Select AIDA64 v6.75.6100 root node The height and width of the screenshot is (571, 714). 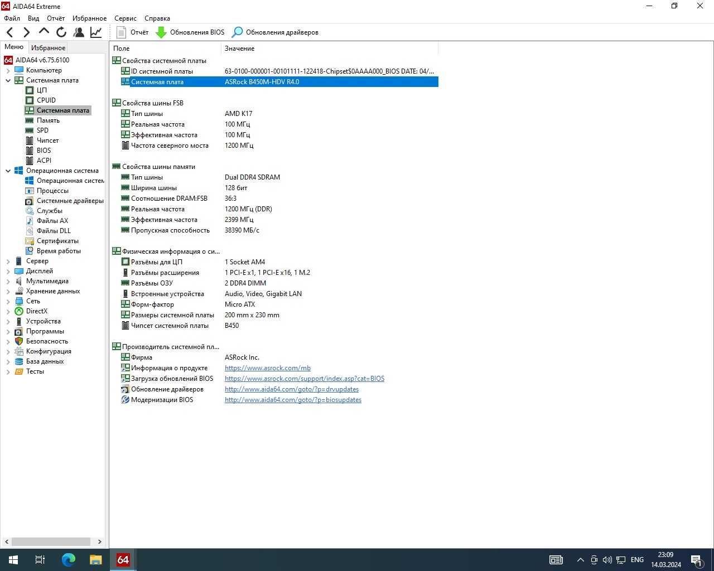[x=42, y=60]
